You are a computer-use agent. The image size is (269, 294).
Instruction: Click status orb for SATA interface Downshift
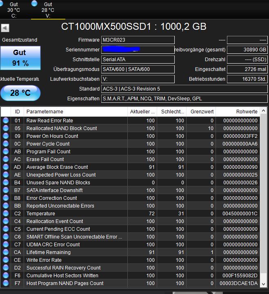[x=6, y=190]
